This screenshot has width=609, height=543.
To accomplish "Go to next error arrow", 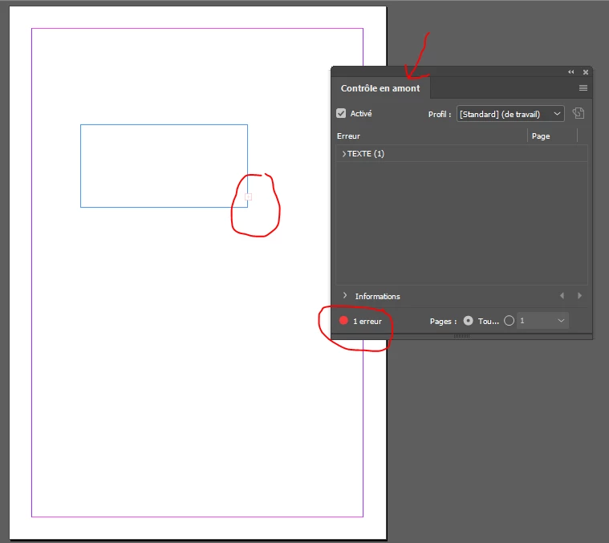I will (x=579, y=296).
